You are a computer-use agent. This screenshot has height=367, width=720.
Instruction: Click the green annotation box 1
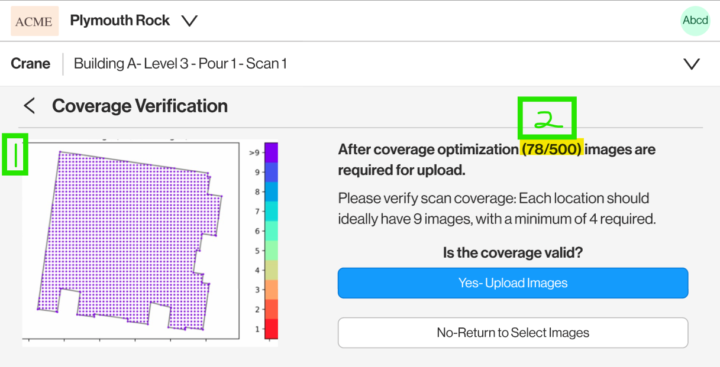(x=15, y=155)
